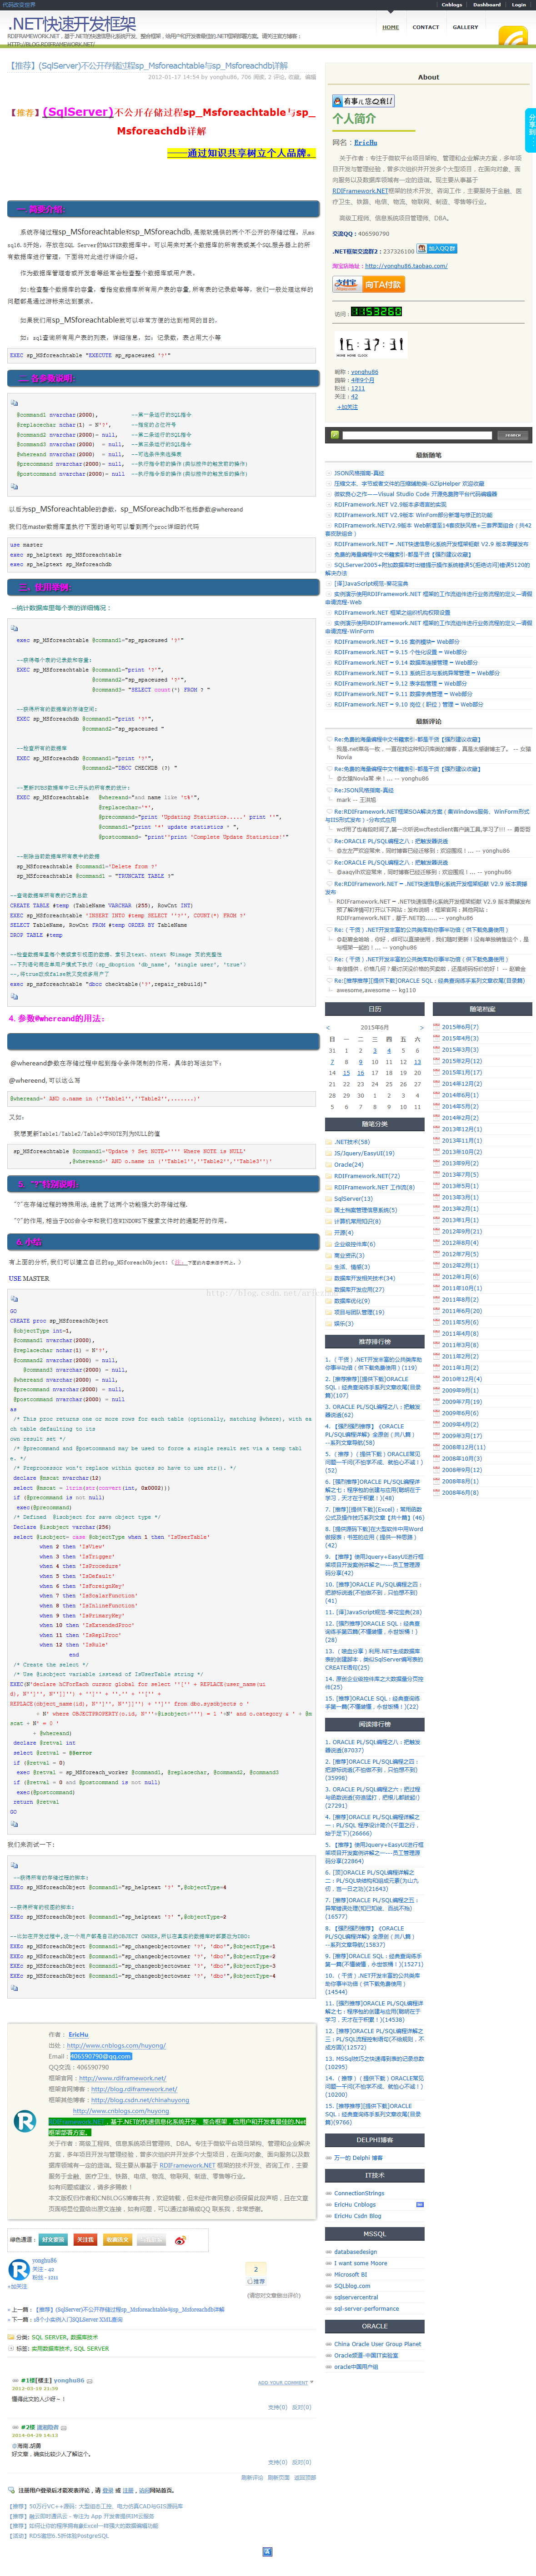The height and width of the screenshot is (2576, 536).
Task: Open the HOME navigation item
Action: (390, 27)
